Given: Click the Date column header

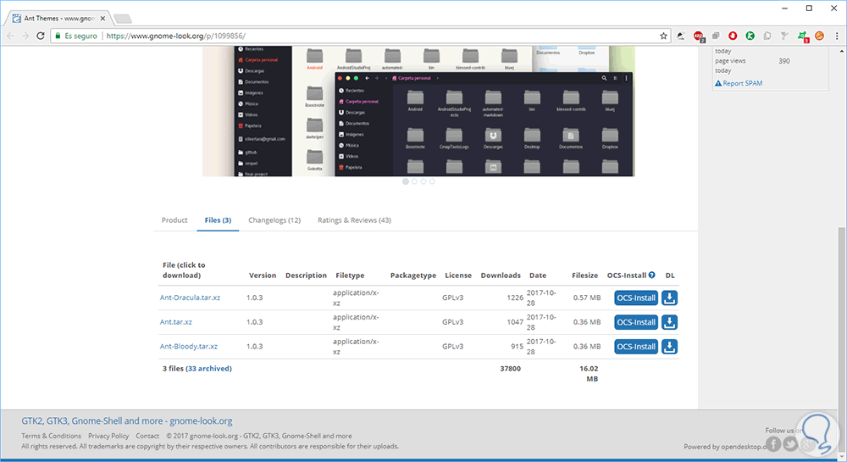Looking at the screenshot, I should coord(538,275).
